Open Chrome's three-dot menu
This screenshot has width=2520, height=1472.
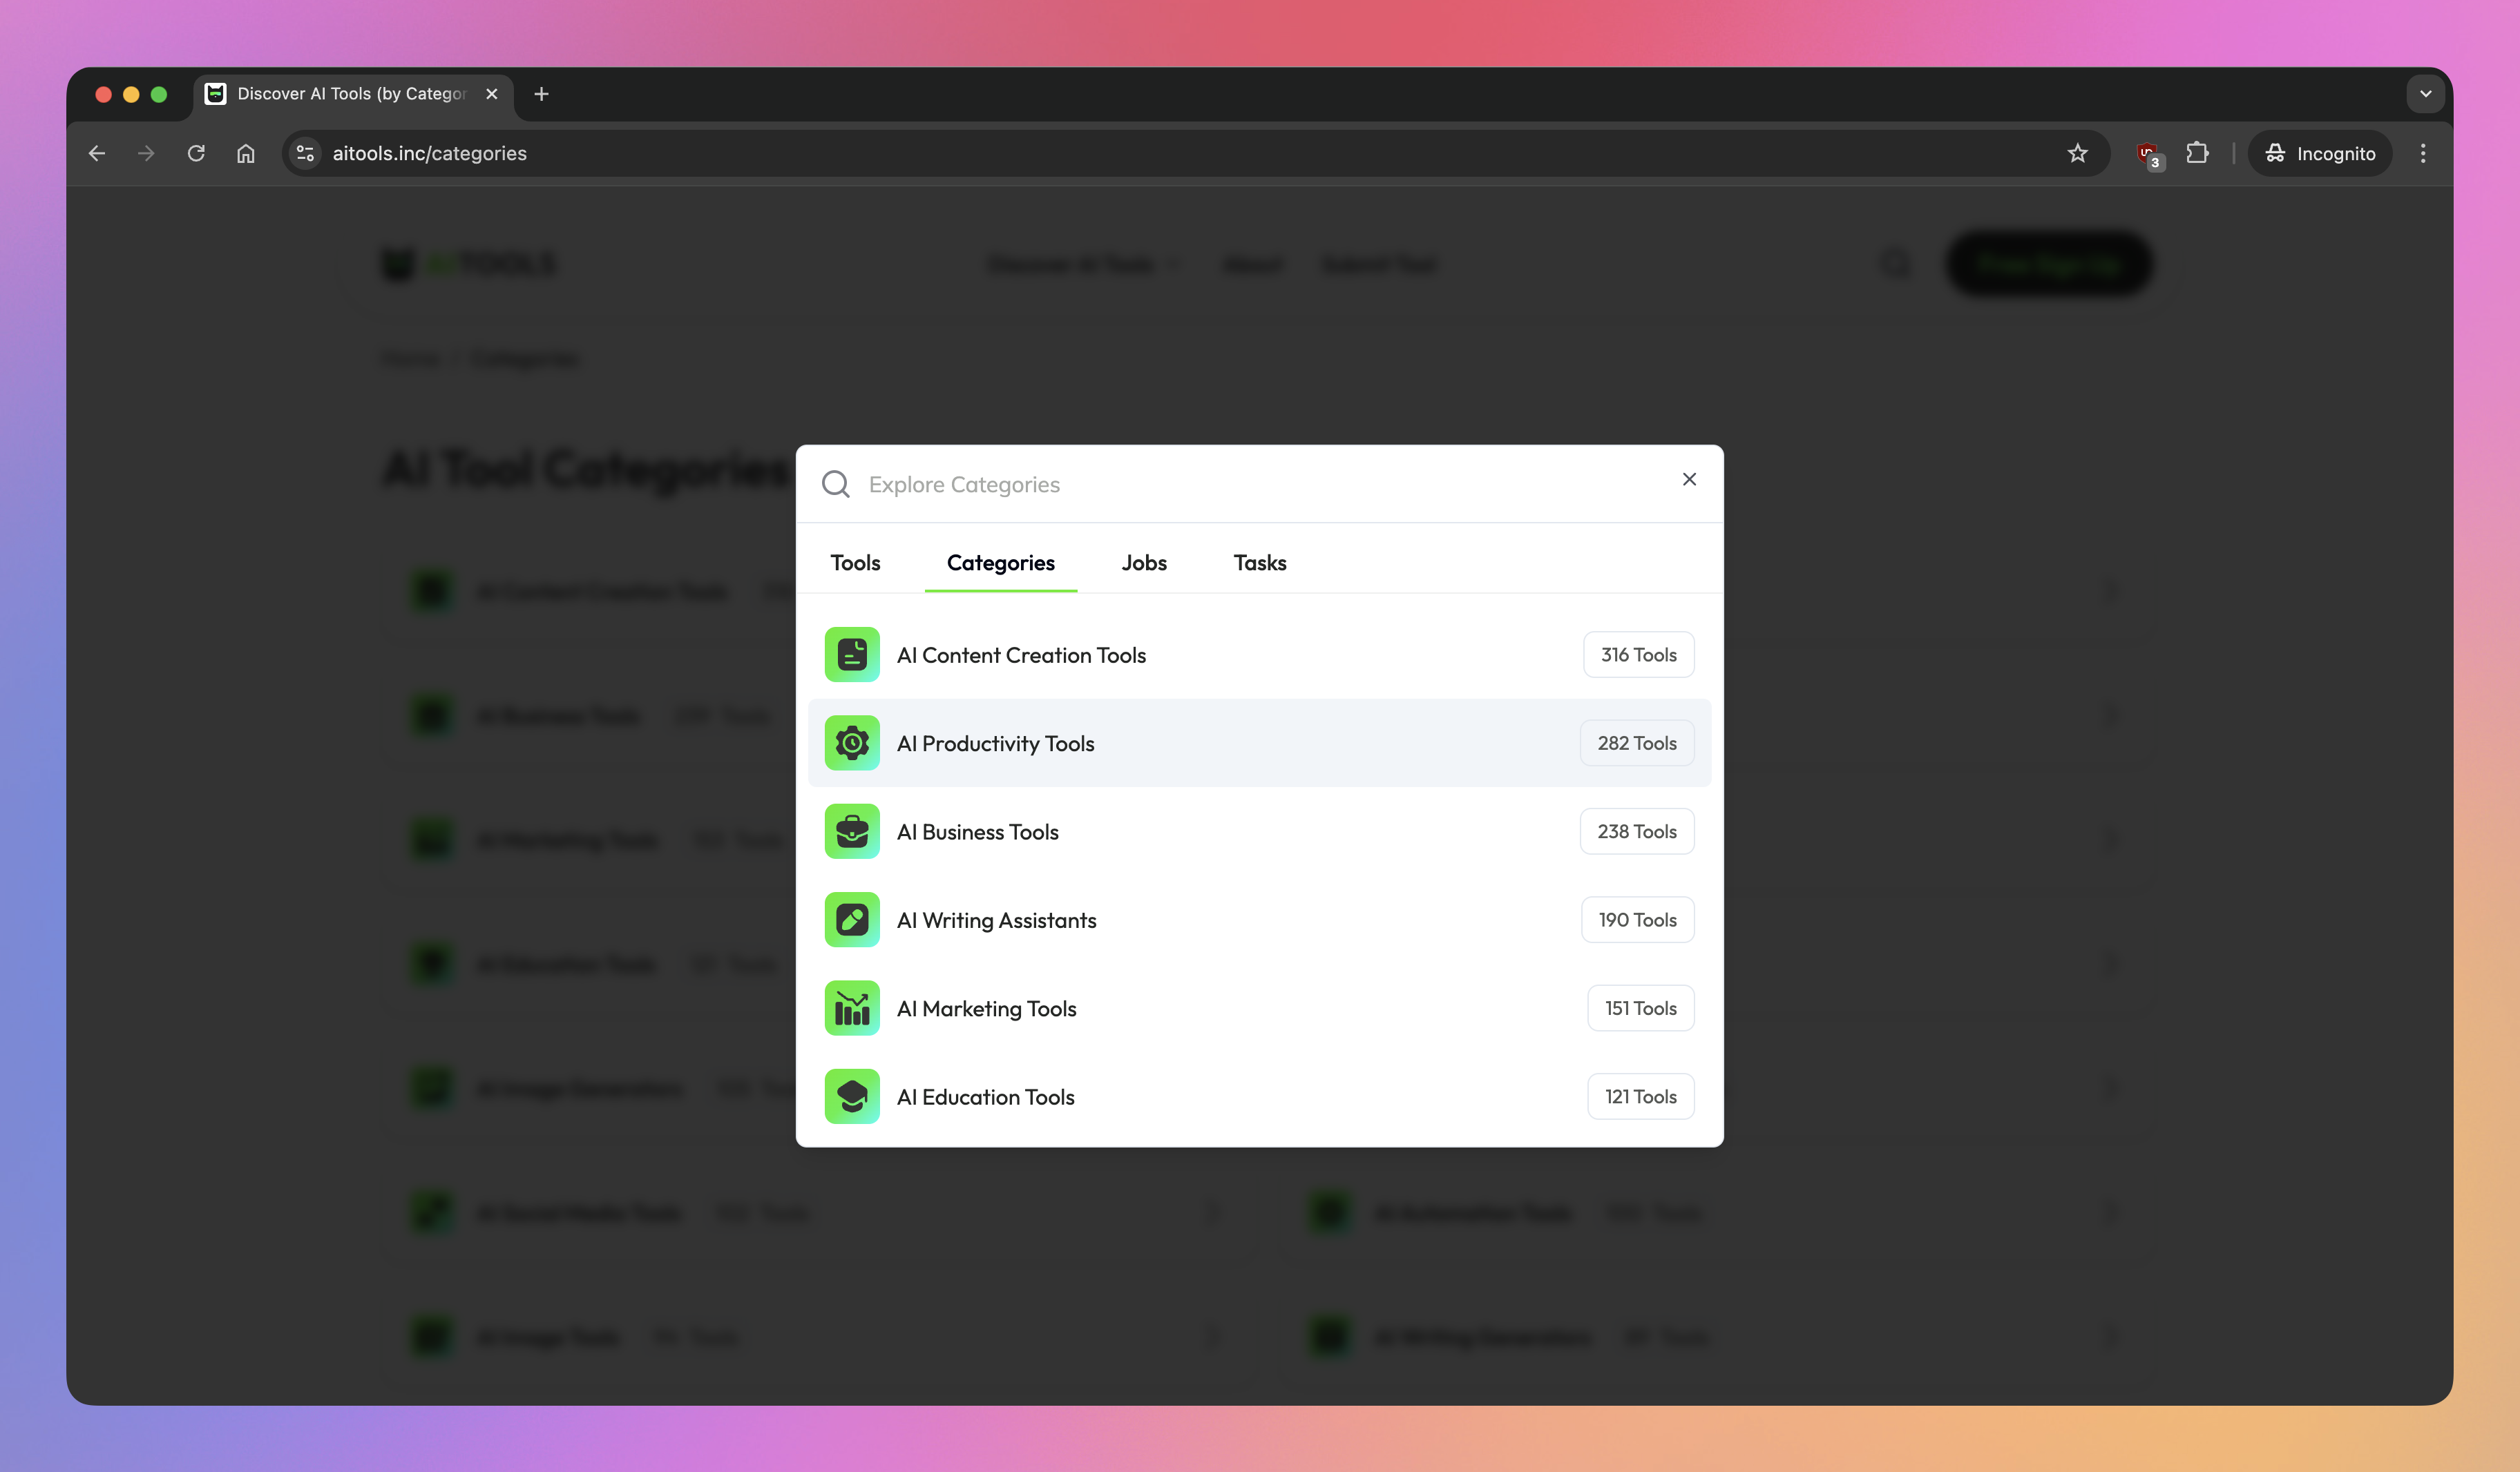tap(2422, 153)
